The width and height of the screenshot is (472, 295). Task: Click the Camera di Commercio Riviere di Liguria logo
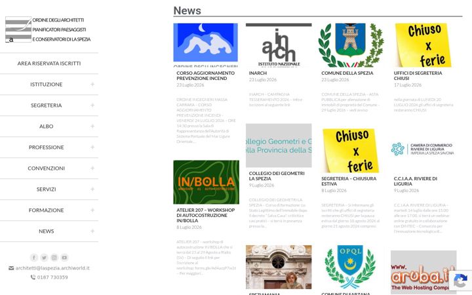423,149
